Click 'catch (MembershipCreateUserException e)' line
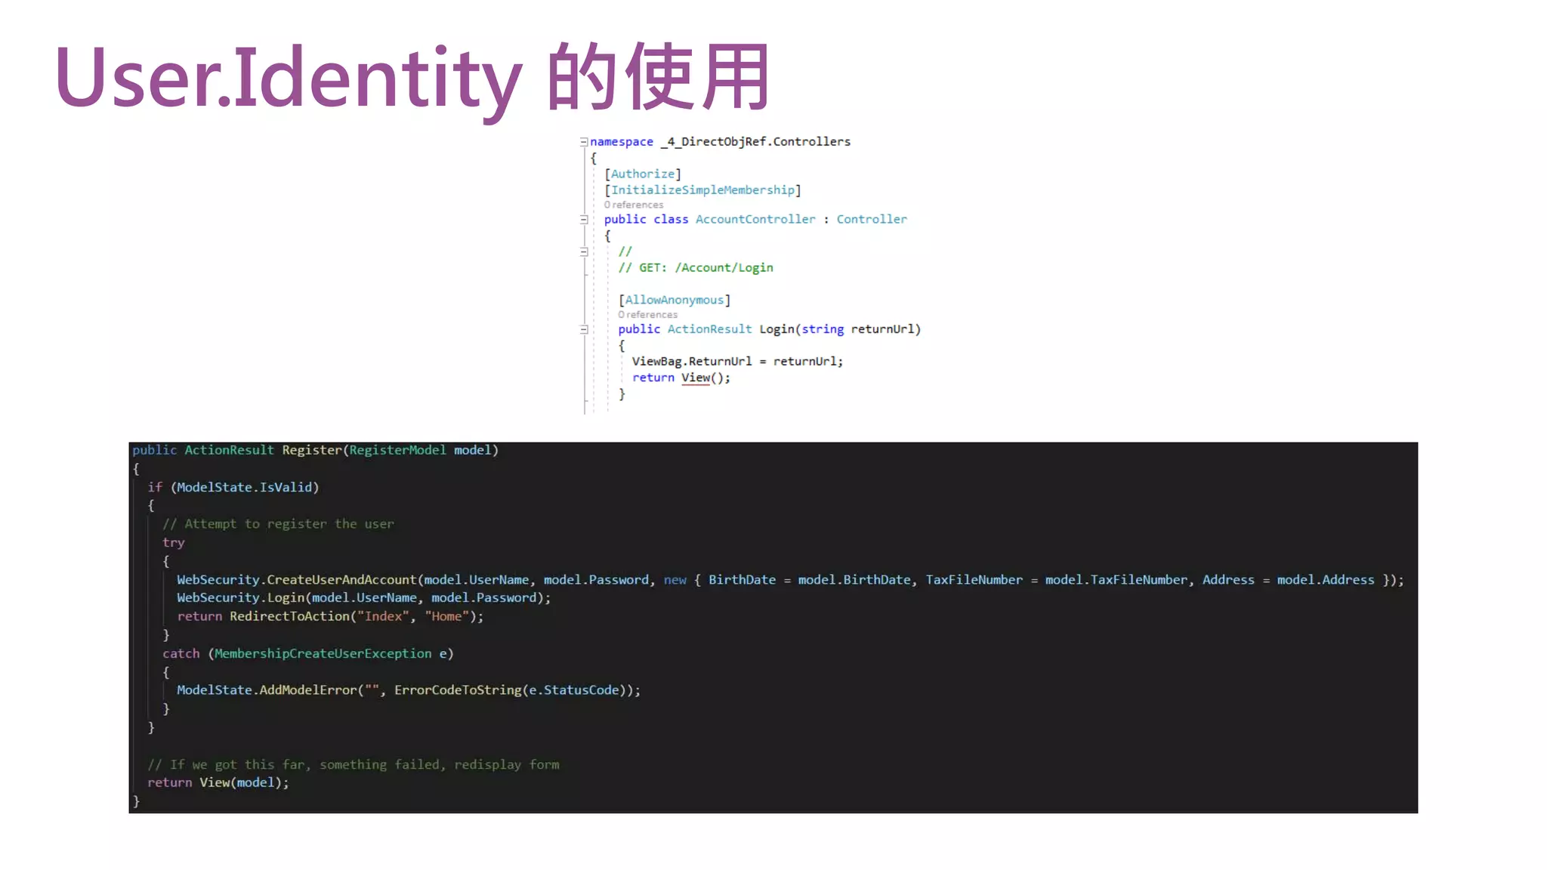1547x870 pixels. tap(308, 653)
